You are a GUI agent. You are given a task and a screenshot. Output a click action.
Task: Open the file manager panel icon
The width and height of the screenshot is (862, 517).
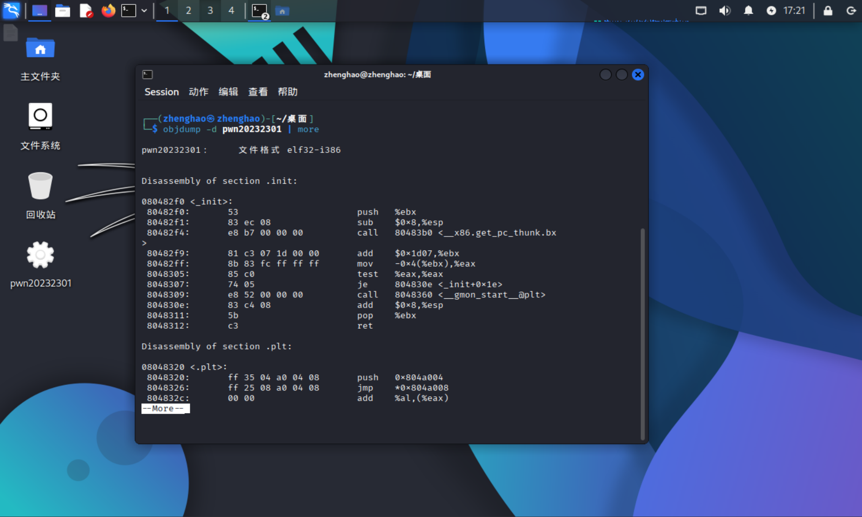[x=62, y=11]
